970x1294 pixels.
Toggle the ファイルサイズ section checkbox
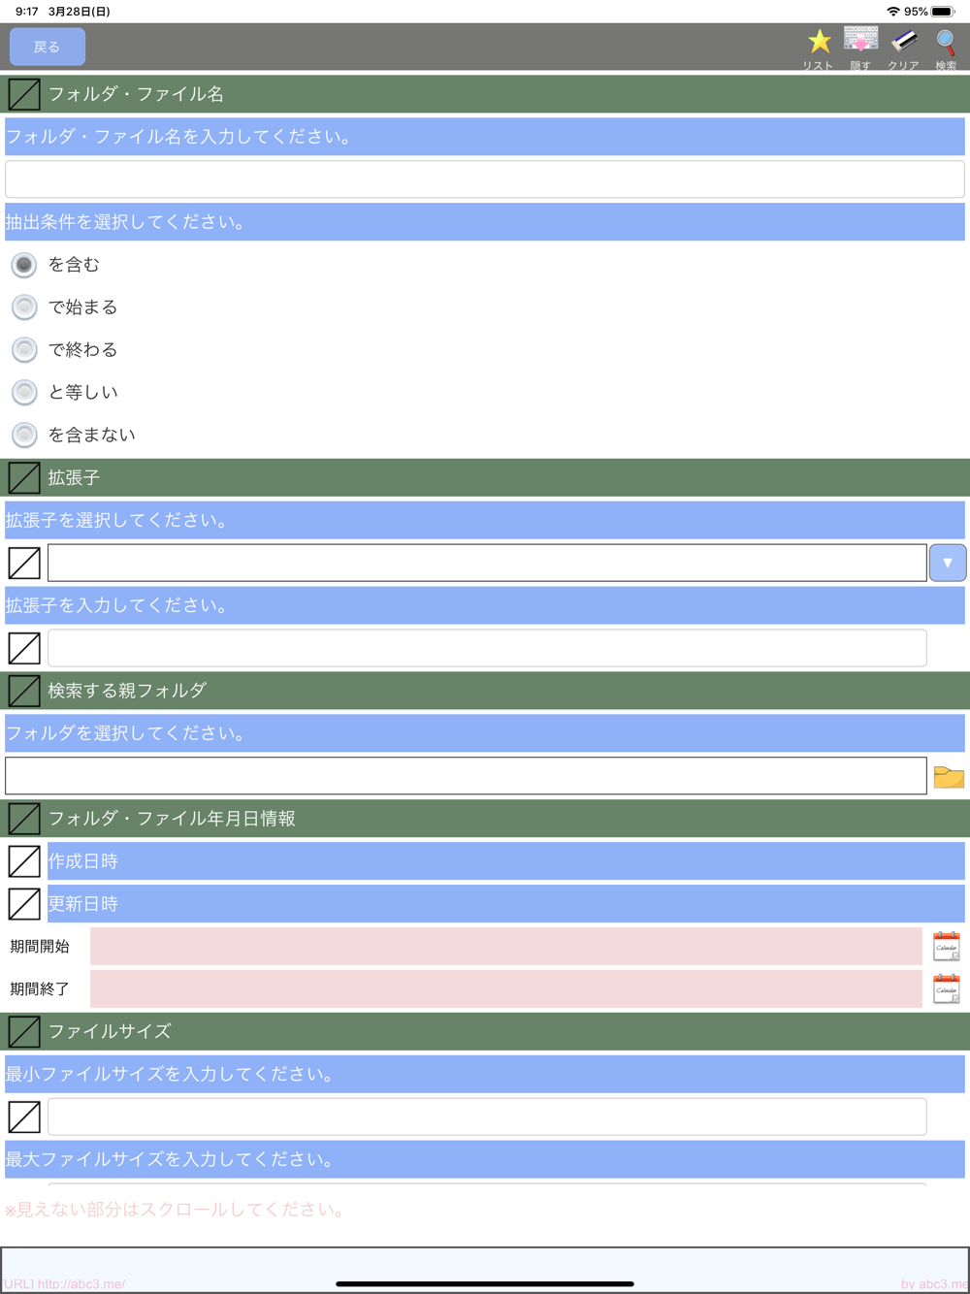[x=24, y=1031]
